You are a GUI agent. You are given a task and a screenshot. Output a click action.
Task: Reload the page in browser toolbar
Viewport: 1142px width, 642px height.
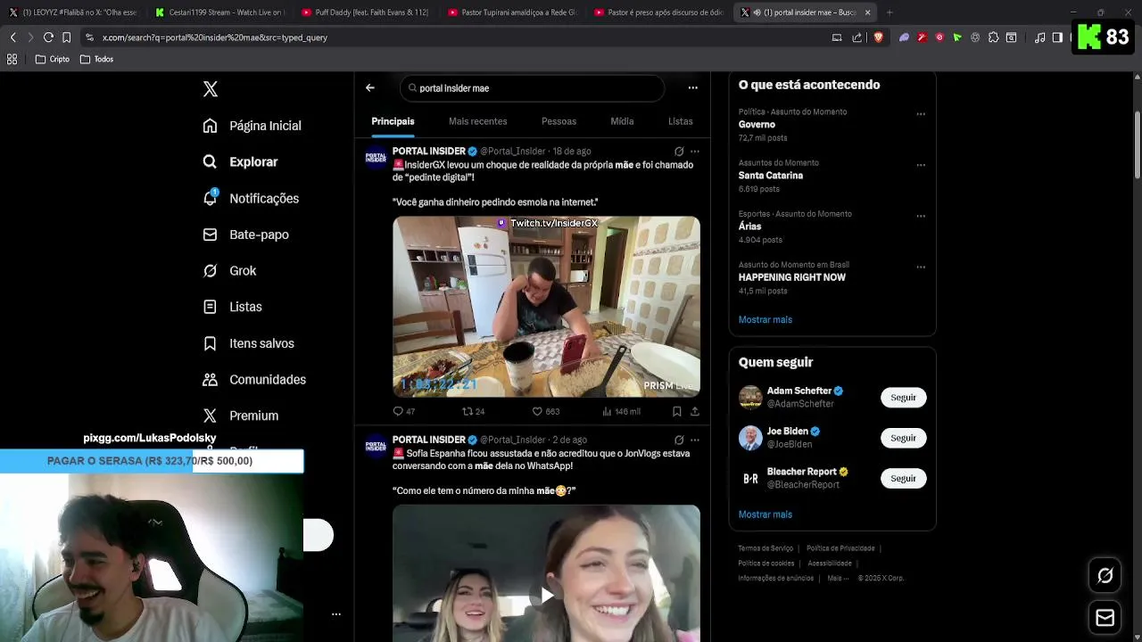pos(48,37)
